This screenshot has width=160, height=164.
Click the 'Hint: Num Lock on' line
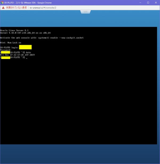coord(11,43)
